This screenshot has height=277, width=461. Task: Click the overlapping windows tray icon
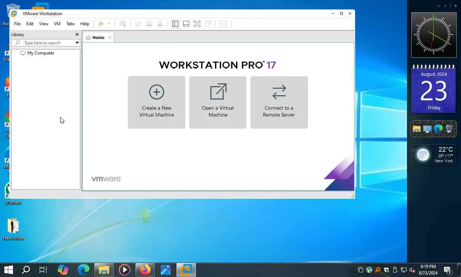tap(361, 270)
